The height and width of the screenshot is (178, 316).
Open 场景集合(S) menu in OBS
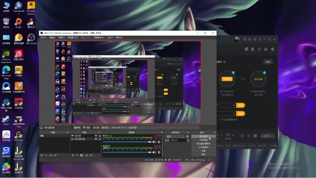click(x=99, y=38)
